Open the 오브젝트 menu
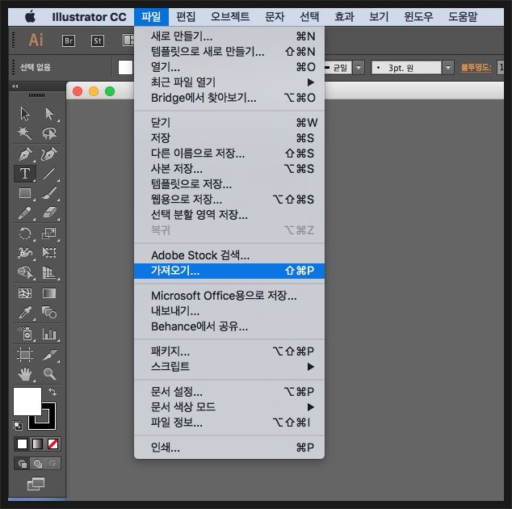The image size is (512, 509). point(230,17)
